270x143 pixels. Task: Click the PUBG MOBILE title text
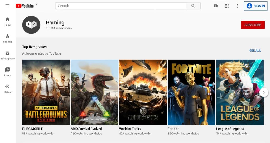pos(32,129)
